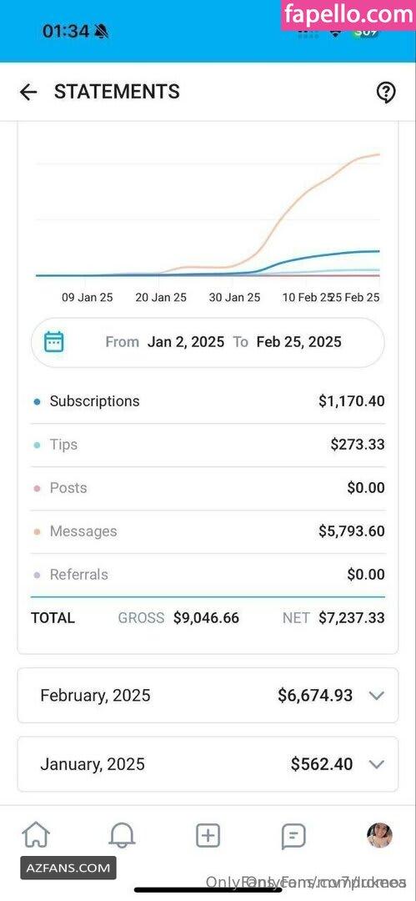Open the calendar date picker icon
This screenshot has width=416, height=901.
[54, 342]
